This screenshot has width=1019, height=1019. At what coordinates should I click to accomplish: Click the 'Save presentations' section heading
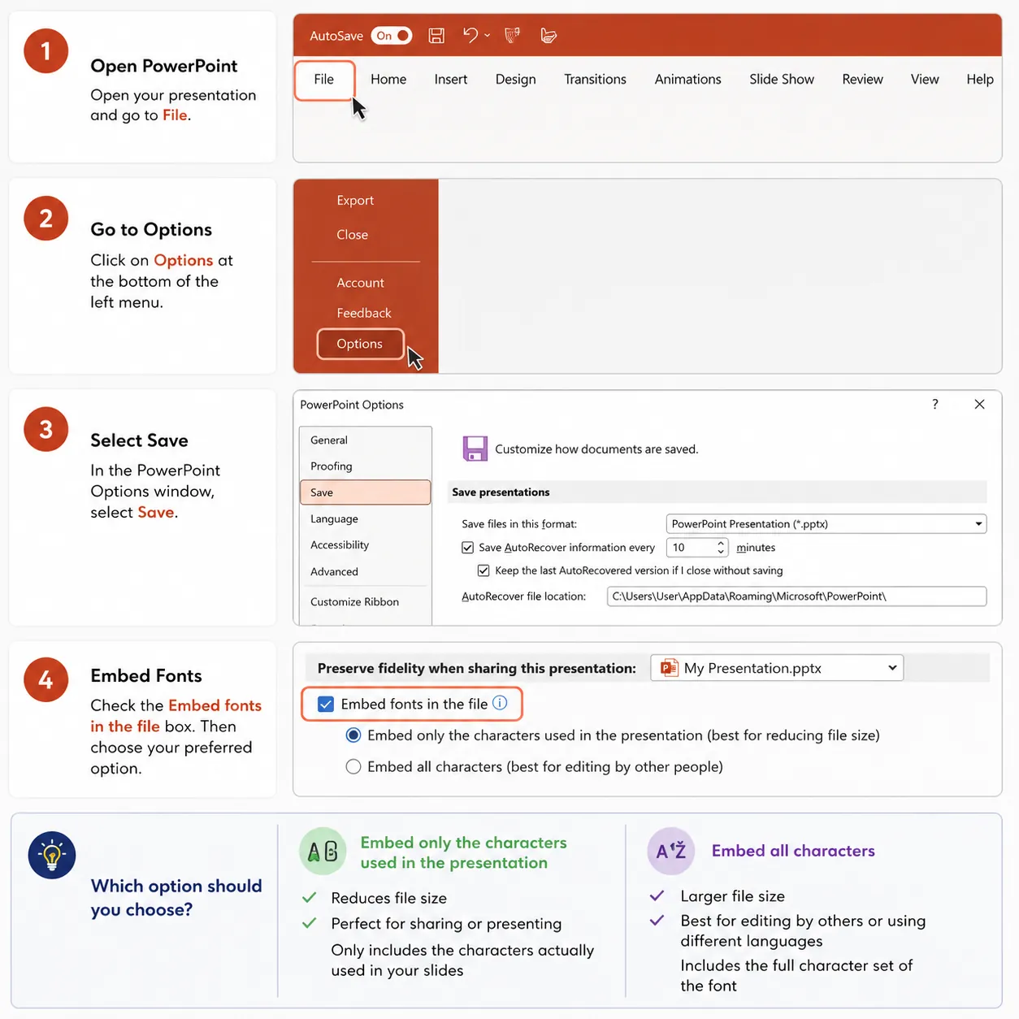click(x=501, y=492)
